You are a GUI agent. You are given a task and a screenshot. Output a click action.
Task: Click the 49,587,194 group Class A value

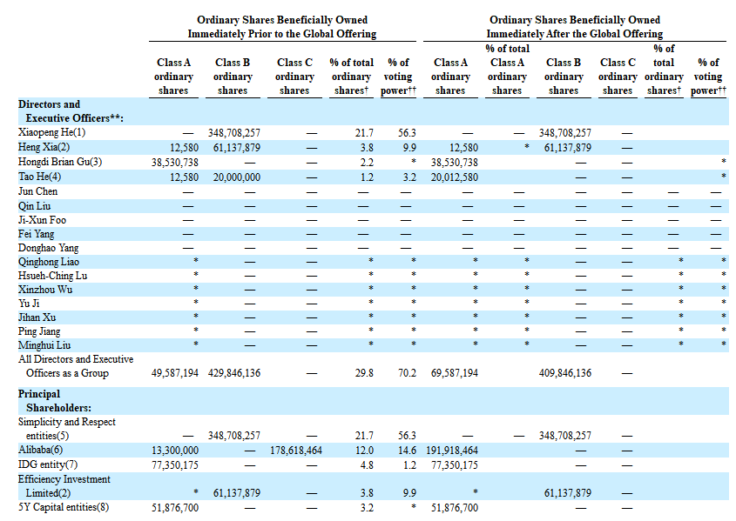173,373
